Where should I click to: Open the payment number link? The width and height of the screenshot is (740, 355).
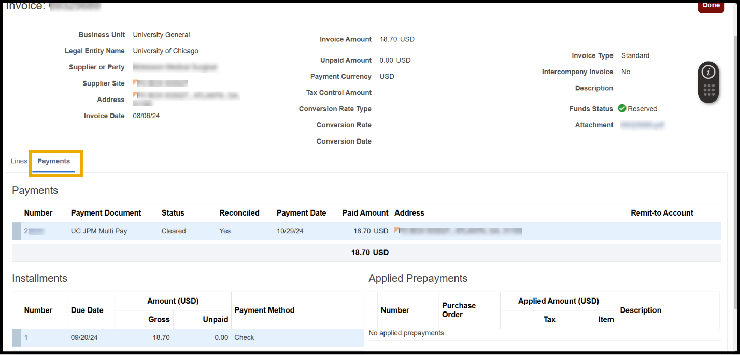34,231
